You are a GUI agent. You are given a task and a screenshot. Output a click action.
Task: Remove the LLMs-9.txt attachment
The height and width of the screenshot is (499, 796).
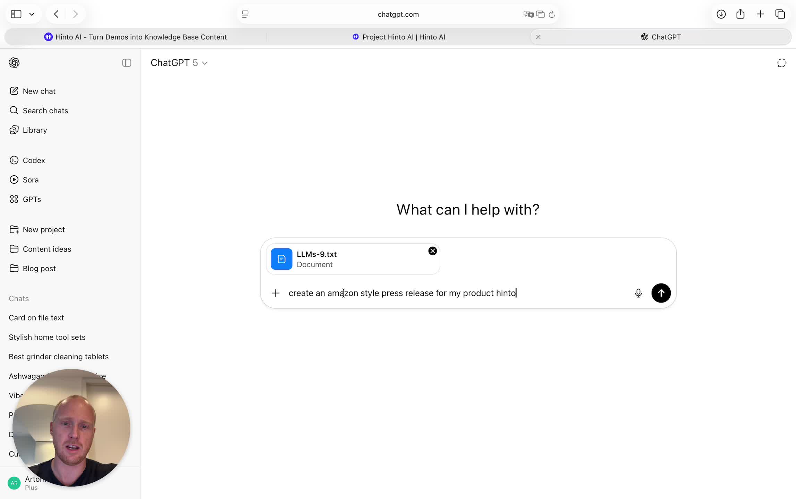coord(432,251)
